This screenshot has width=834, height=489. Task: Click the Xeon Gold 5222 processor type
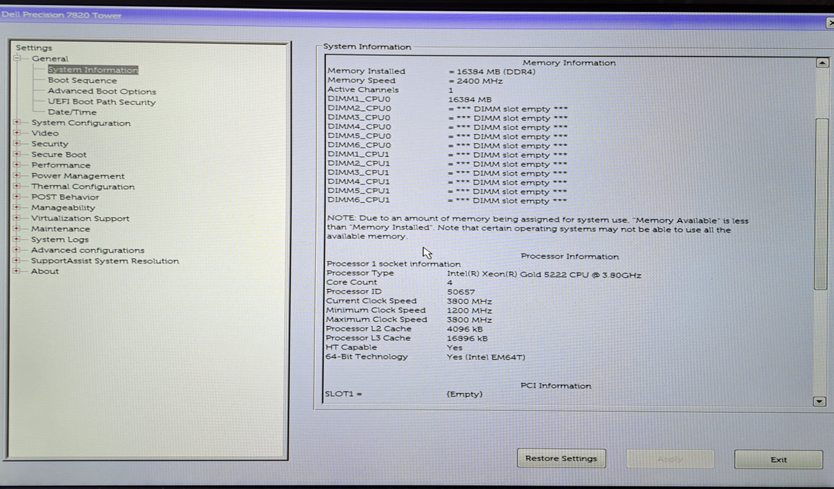click(x=544, y=275)
